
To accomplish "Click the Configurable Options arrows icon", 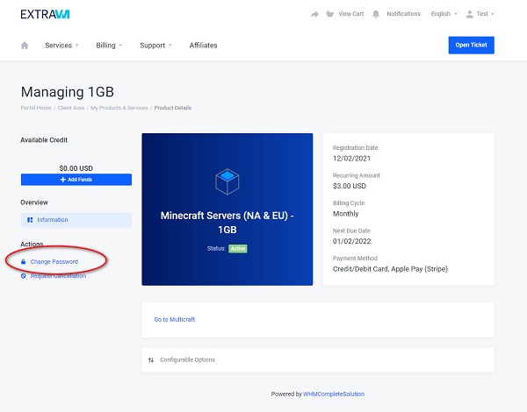I will 151,360.
